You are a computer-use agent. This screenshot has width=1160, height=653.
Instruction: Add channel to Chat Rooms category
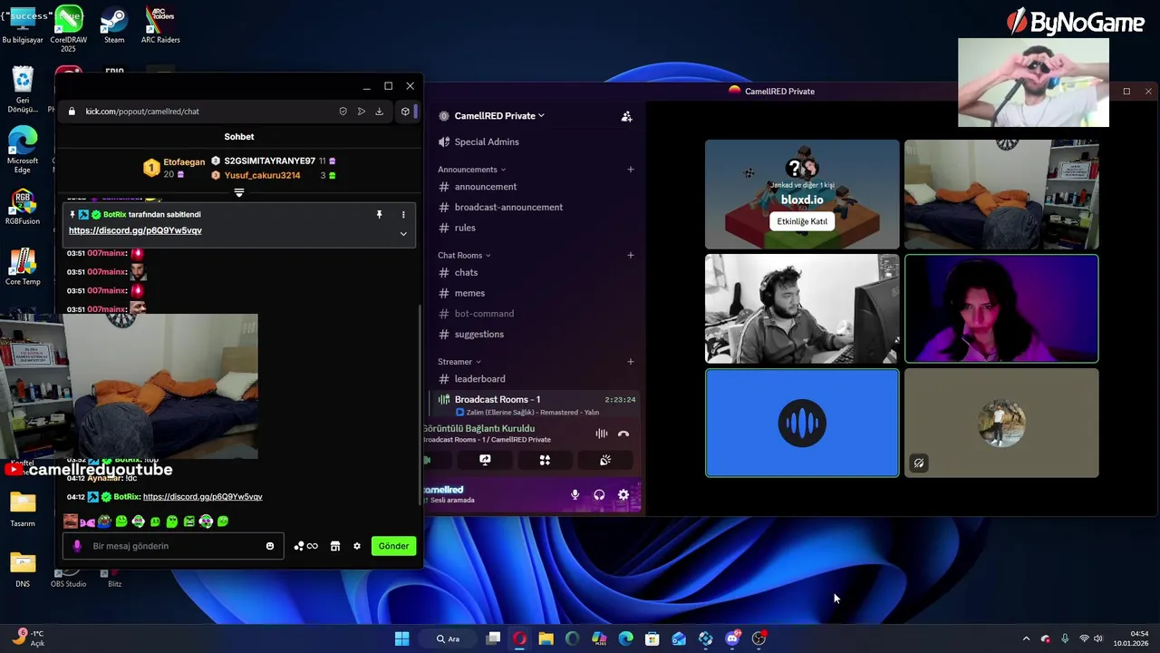631,256
